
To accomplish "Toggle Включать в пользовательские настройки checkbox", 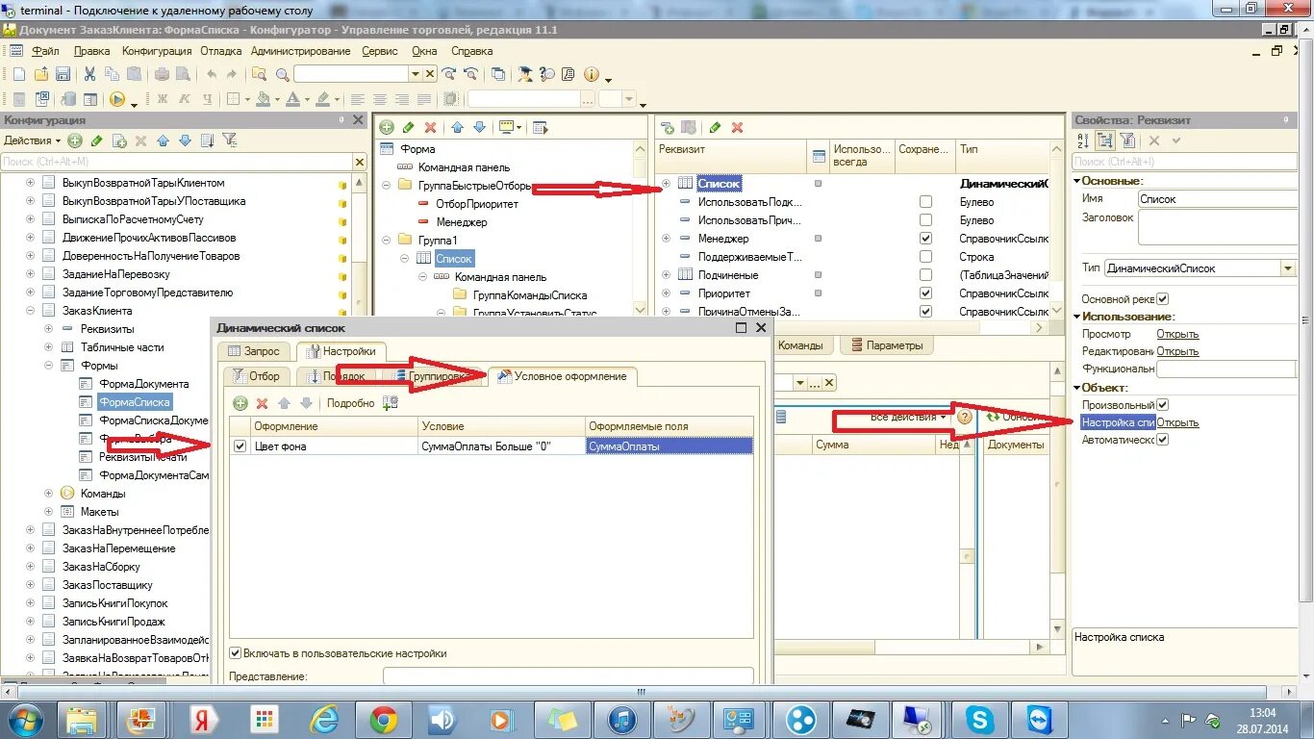I will click(235, 653).
